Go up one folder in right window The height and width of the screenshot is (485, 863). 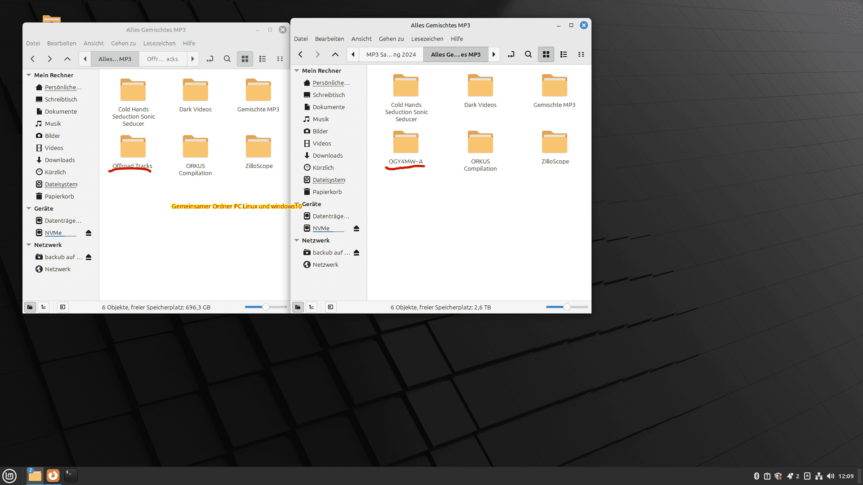(335, 54)
